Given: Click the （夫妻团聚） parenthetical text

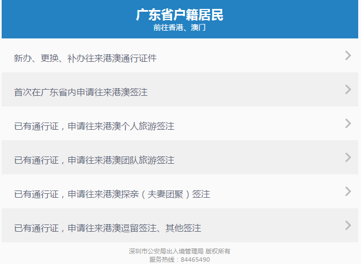Looking at the screenshot, I should [x=166, y=194].
